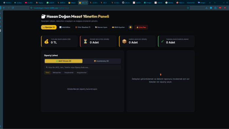This screenshot has width=229, height=129.
Task: Focus the order search field
Action: click(x=82, y=67)
